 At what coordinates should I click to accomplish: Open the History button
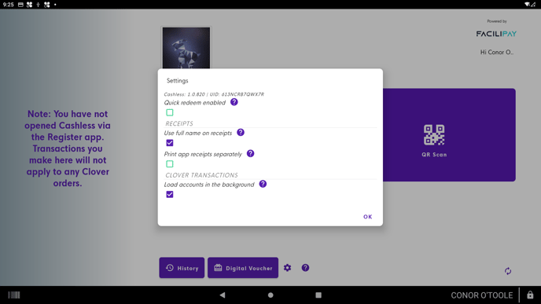(182, 268)
